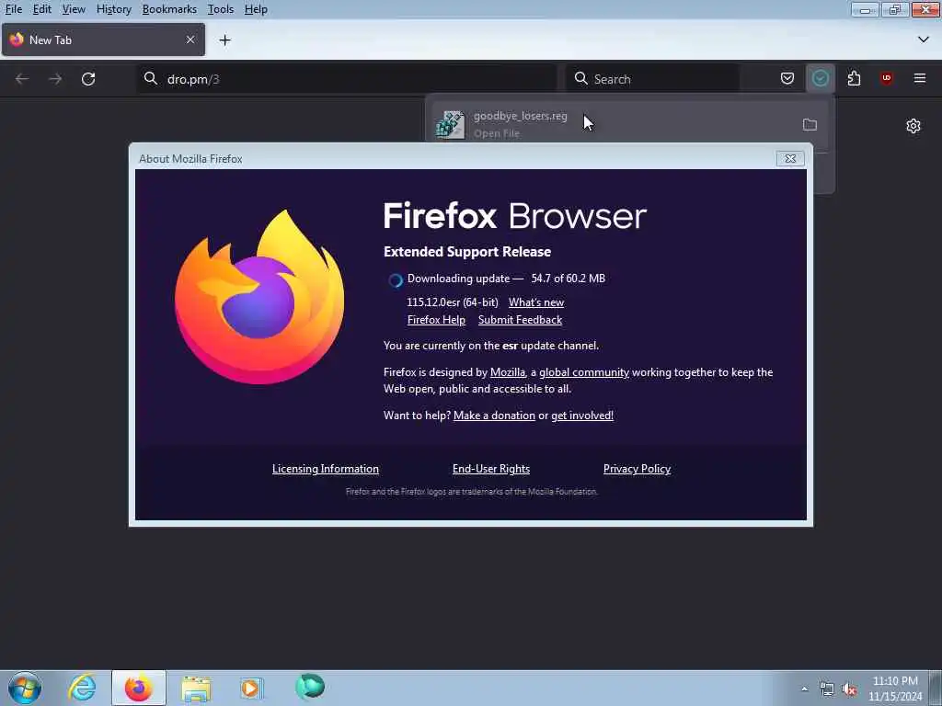This screenshot has height=706, width=942.
Task: Close the About Mozilla Firefox dialog
Action: pos(790,158)
